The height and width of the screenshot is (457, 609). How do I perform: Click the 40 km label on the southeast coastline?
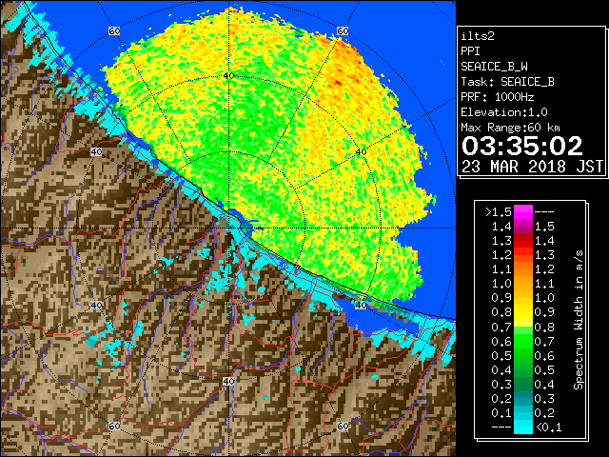[362, 305]
